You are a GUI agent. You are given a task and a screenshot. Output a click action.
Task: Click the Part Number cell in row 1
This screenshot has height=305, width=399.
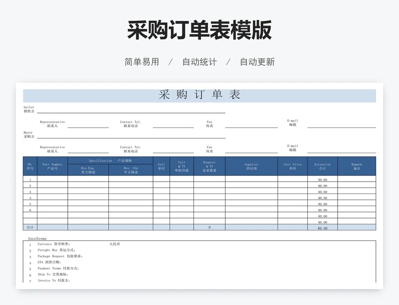52,179
